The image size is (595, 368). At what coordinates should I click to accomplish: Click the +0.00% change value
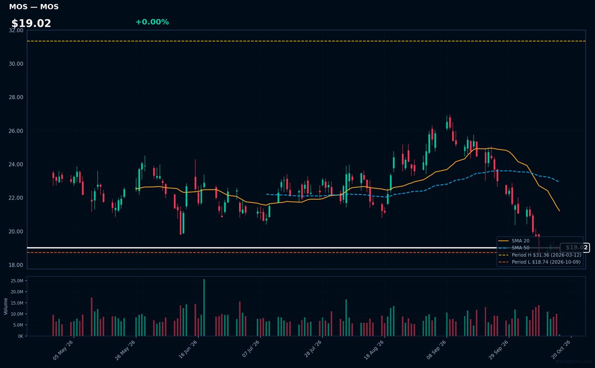pos(152,22)
